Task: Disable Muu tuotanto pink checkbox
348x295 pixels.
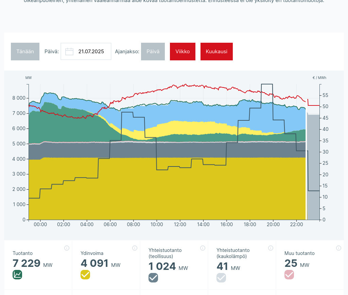Action: (289, 275)
